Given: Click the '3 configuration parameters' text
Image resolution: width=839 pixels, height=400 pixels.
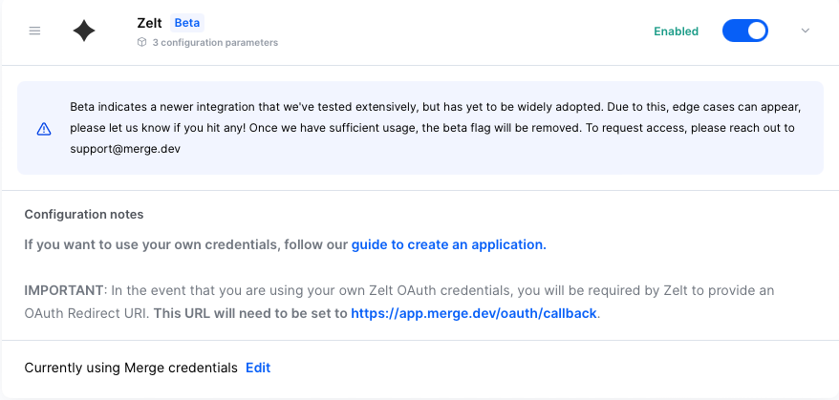Looking at the screenshot, I should coord(214,42).
